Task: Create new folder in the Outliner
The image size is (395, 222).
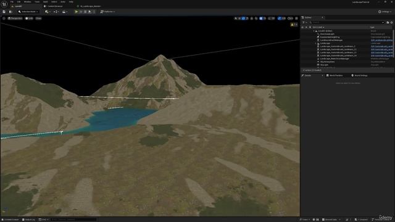Action: [388, 22]
